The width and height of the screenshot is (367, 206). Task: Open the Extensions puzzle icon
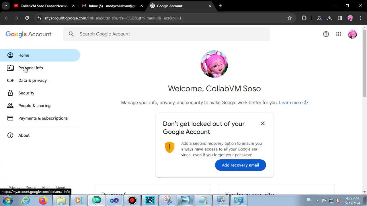click(x=304, y=18)
